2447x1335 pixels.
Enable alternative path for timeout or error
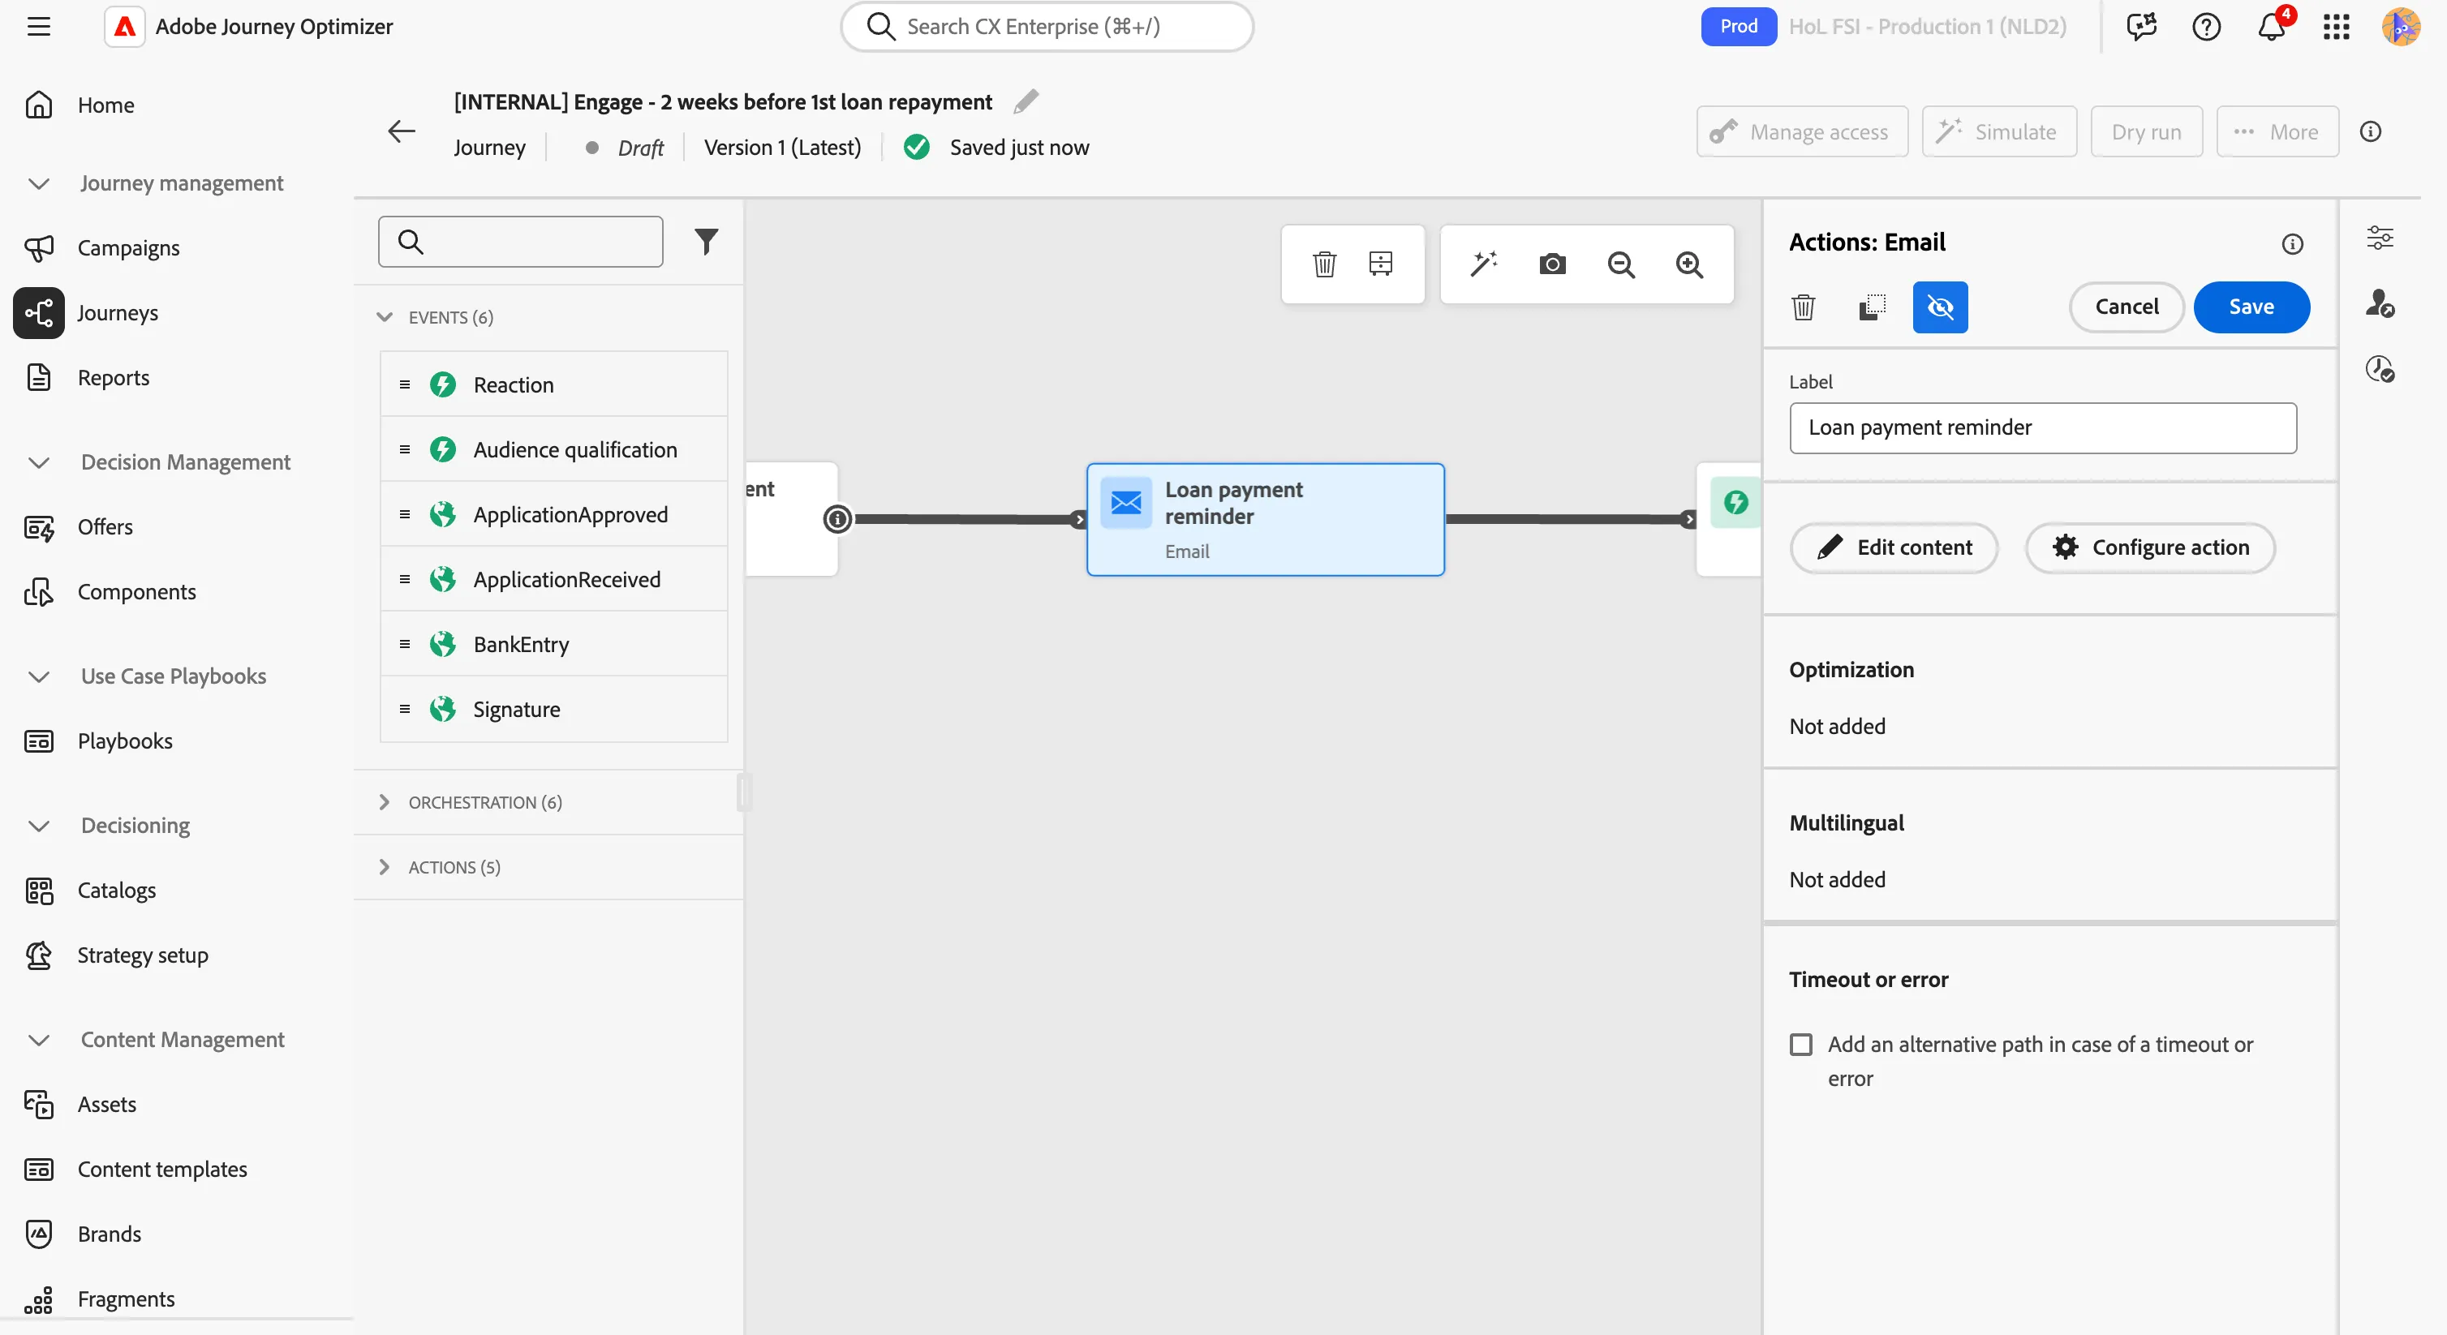(1800, 1045)
